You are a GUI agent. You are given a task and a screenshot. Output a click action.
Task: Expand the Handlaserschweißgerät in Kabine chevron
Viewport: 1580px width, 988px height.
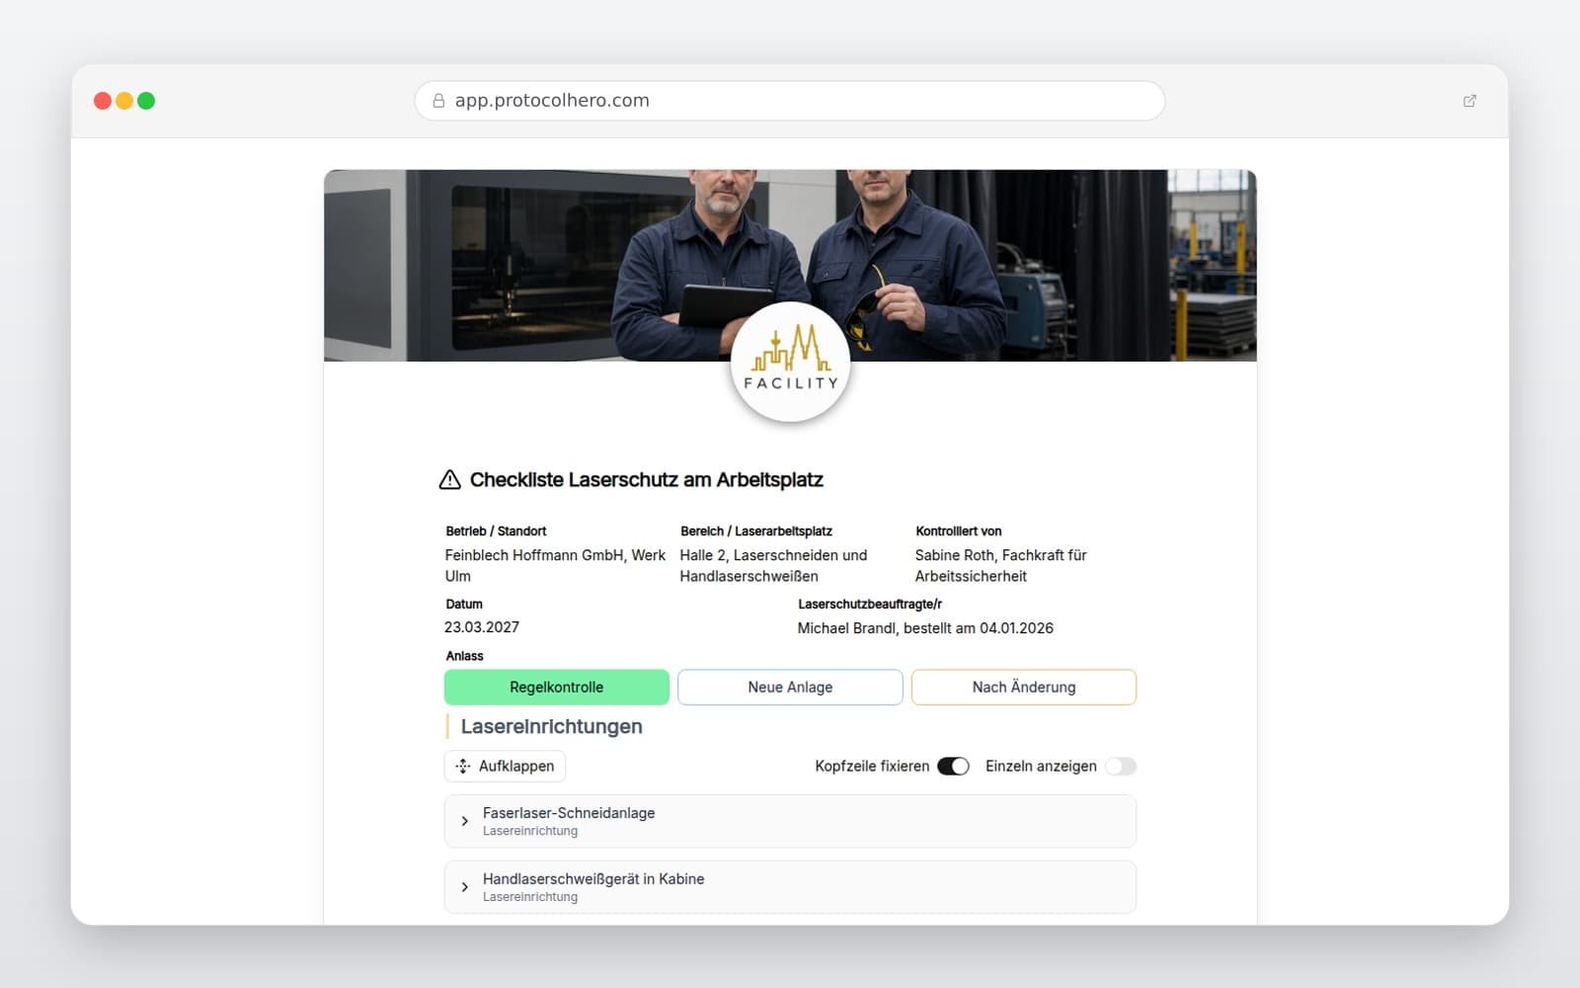(x=465, y=887)
